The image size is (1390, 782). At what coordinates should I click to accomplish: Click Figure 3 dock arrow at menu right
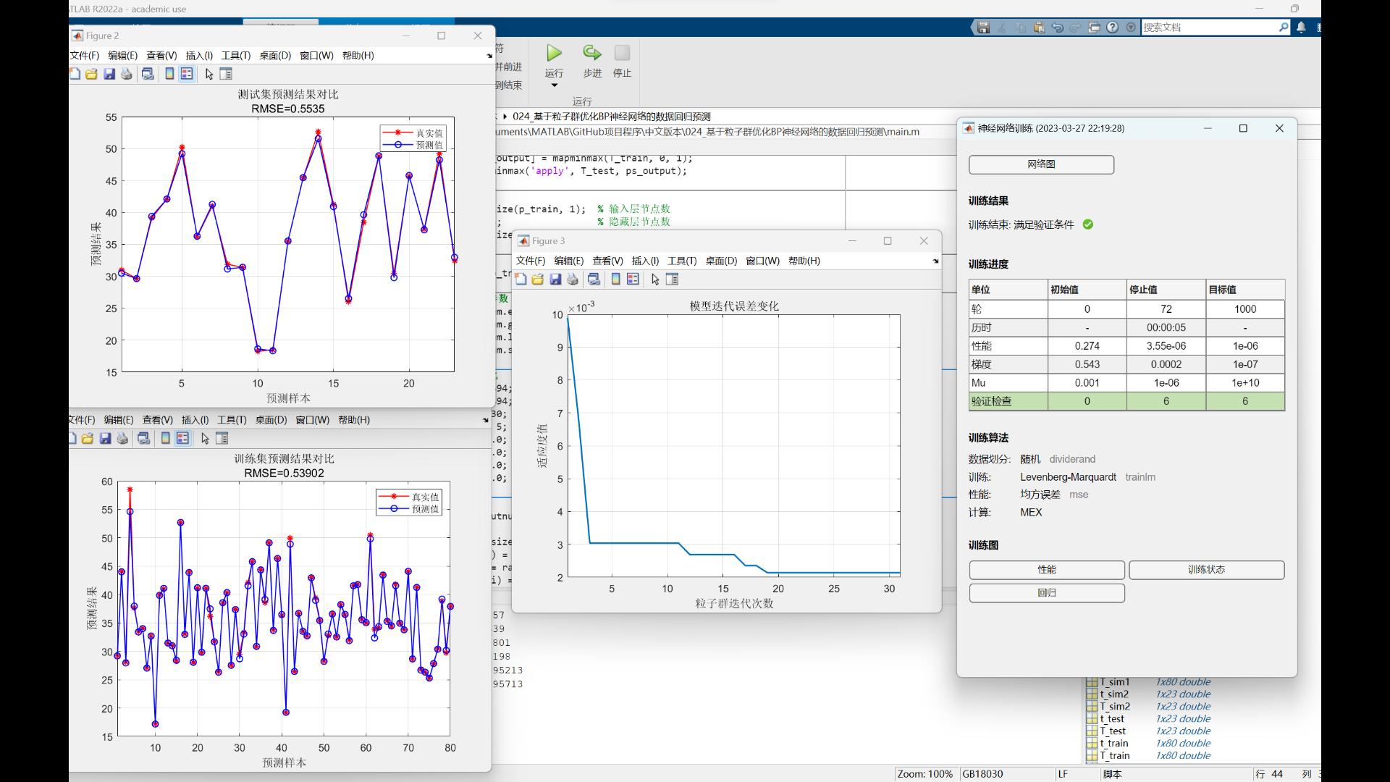coord(935,261)
